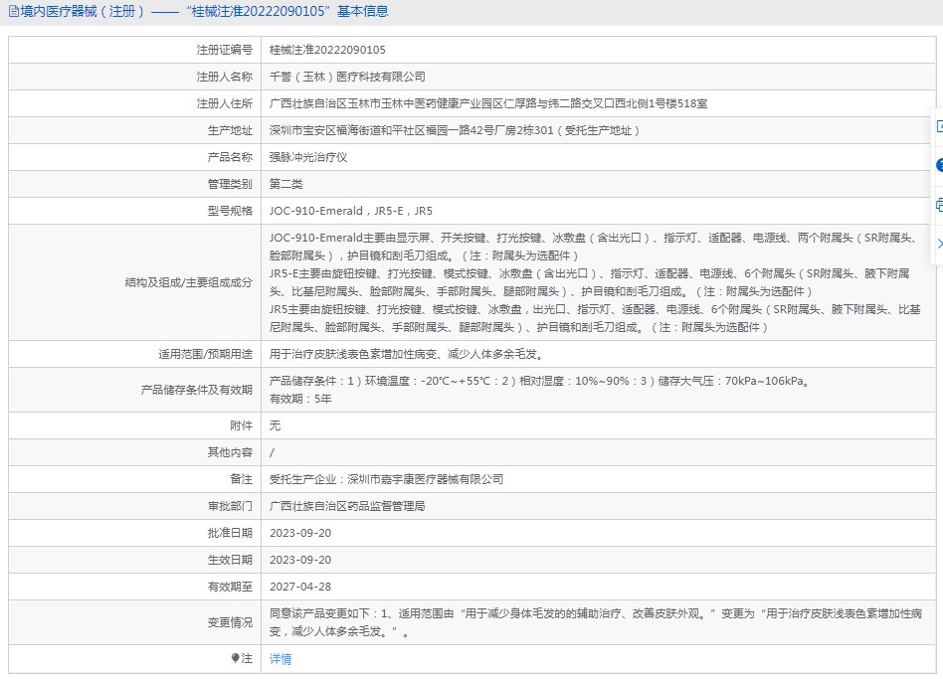The image size is (943, 679).
Task: Click the 变更情况 label
Action: coord(230,622)
